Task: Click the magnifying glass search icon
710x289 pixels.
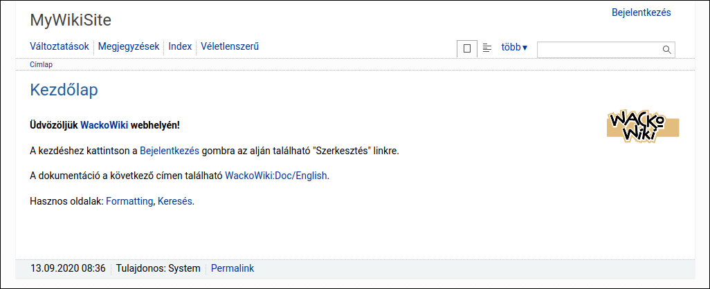Action: coord(667,50)
